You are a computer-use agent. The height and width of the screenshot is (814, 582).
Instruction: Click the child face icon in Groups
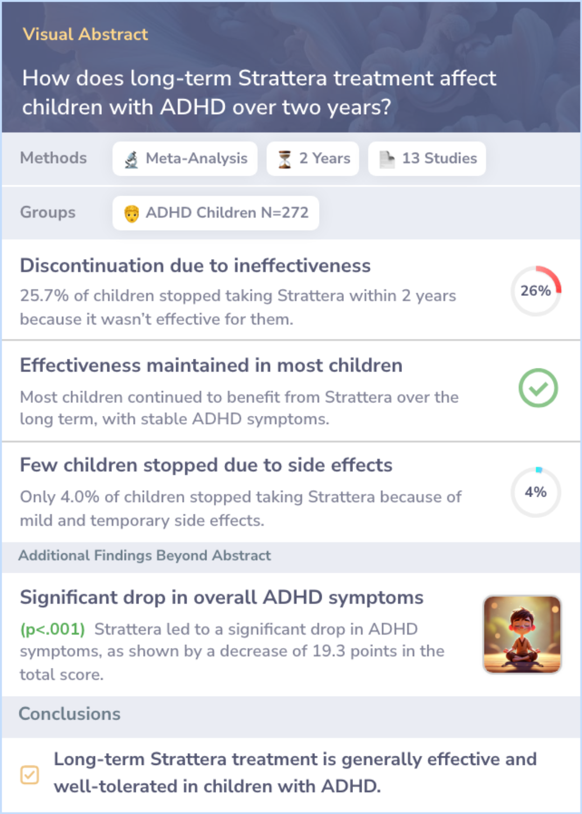pos(131,213)
